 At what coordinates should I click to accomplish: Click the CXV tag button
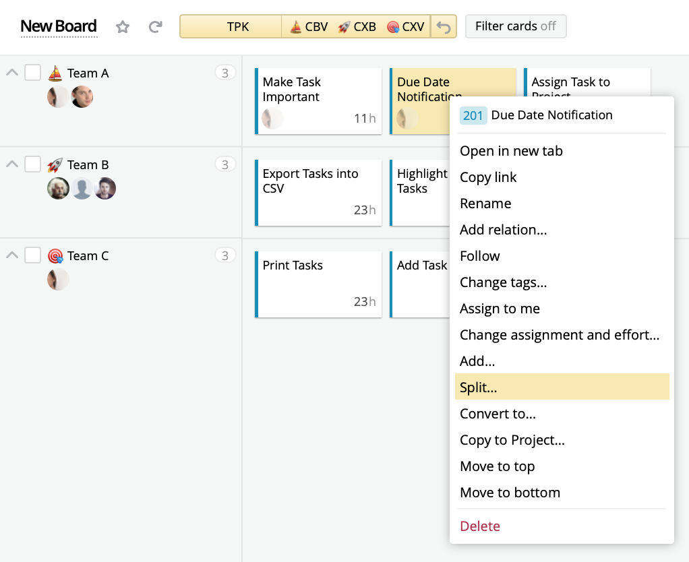pyautogui.click(x=406, y=27)
